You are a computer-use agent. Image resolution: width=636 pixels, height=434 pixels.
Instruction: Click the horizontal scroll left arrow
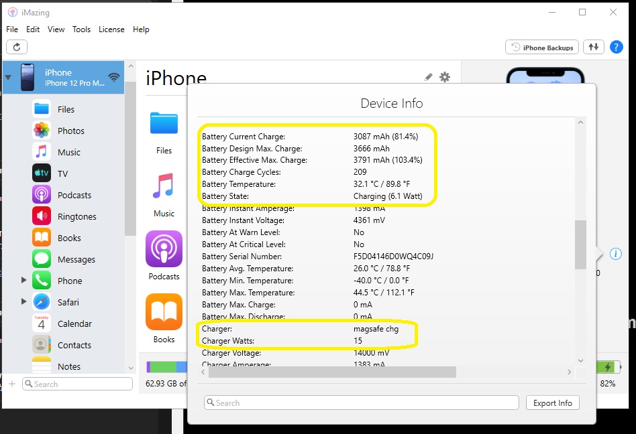click(203, 372)
